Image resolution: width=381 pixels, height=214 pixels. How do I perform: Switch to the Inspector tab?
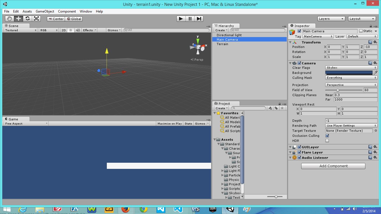click(302, 26)
